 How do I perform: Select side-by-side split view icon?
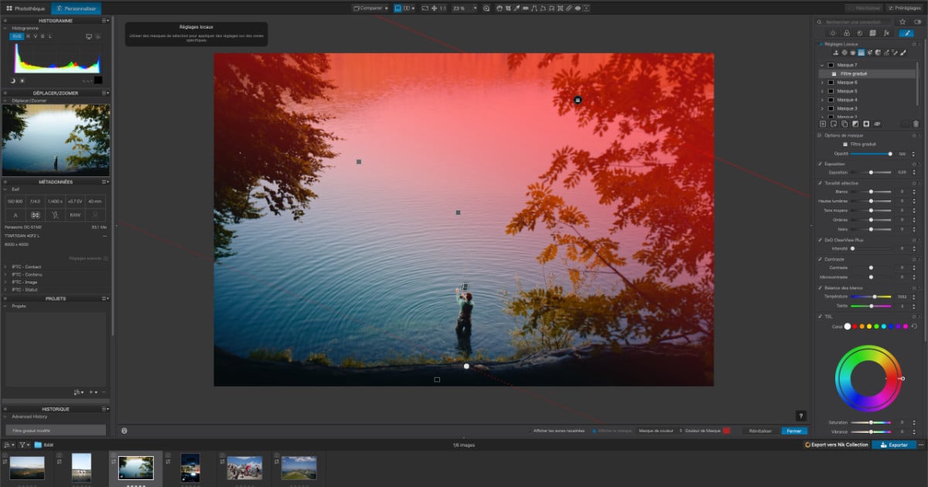408,8
